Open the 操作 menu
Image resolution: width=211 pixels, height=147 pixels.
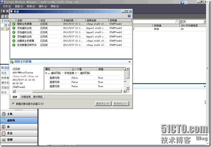point(43,6)
